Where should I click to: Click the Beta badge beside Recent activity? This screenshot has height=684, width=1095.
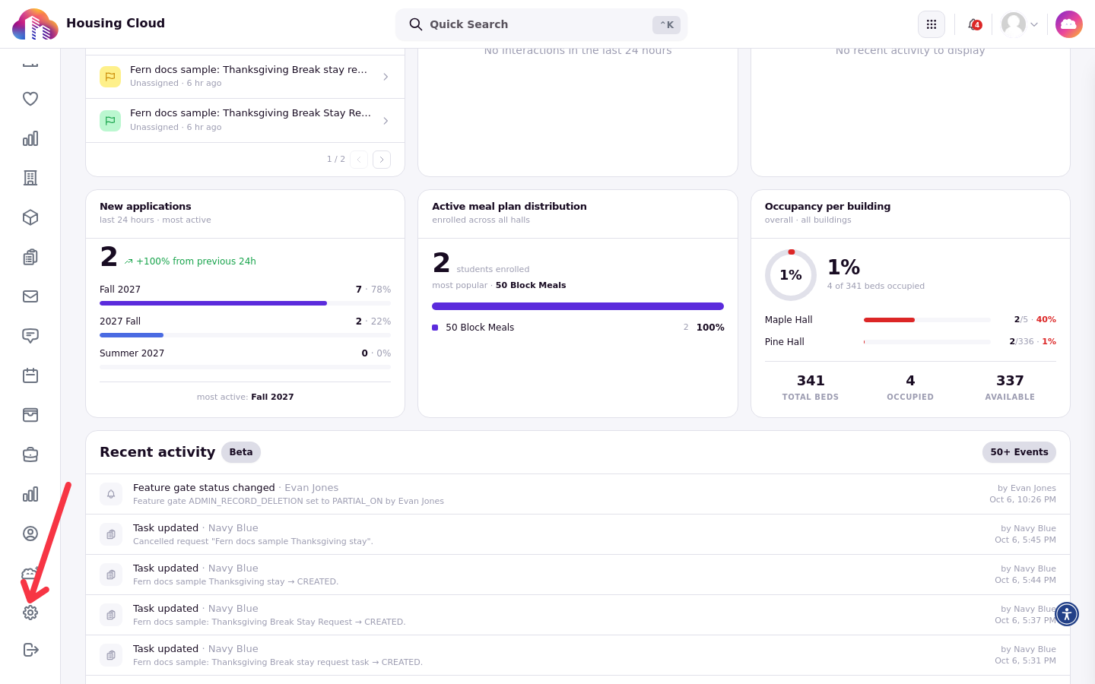(x=241, y=452)
